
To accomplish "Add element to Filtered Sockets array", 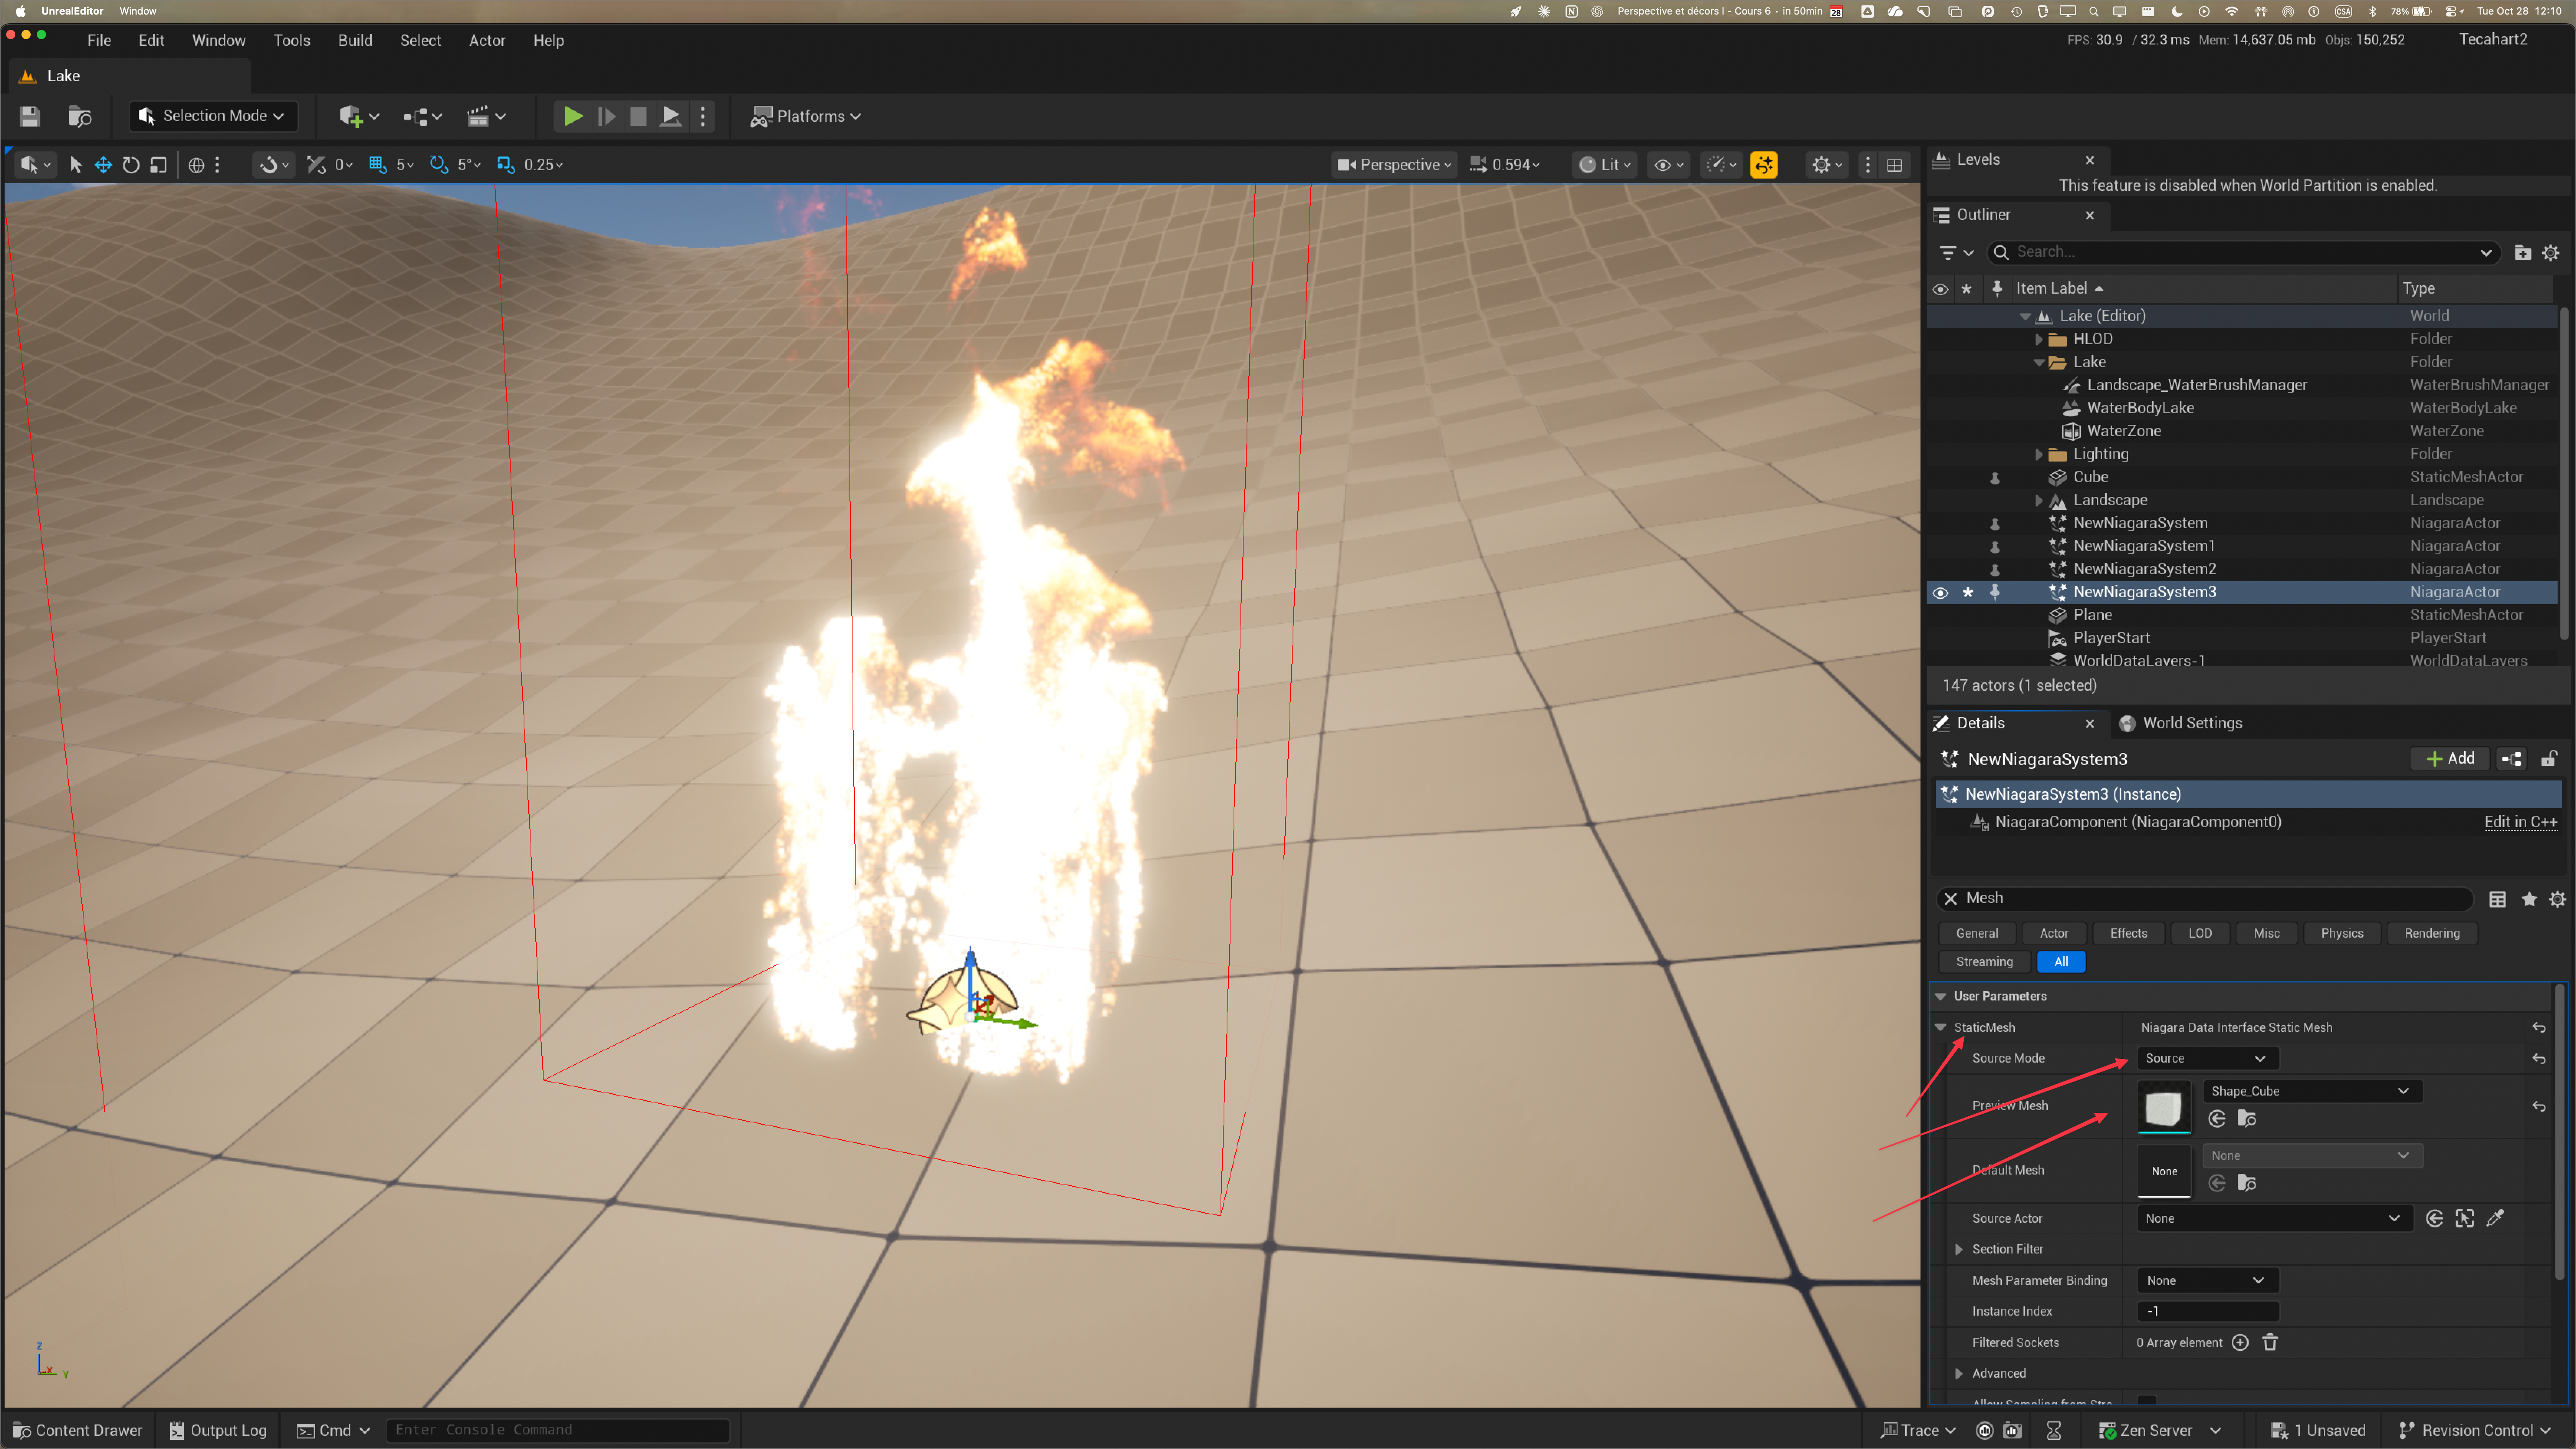I will pos(2240,1342).
